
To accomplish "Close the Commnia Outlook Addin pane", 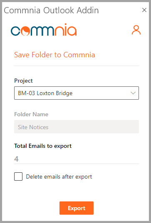I will click(144, 10).
